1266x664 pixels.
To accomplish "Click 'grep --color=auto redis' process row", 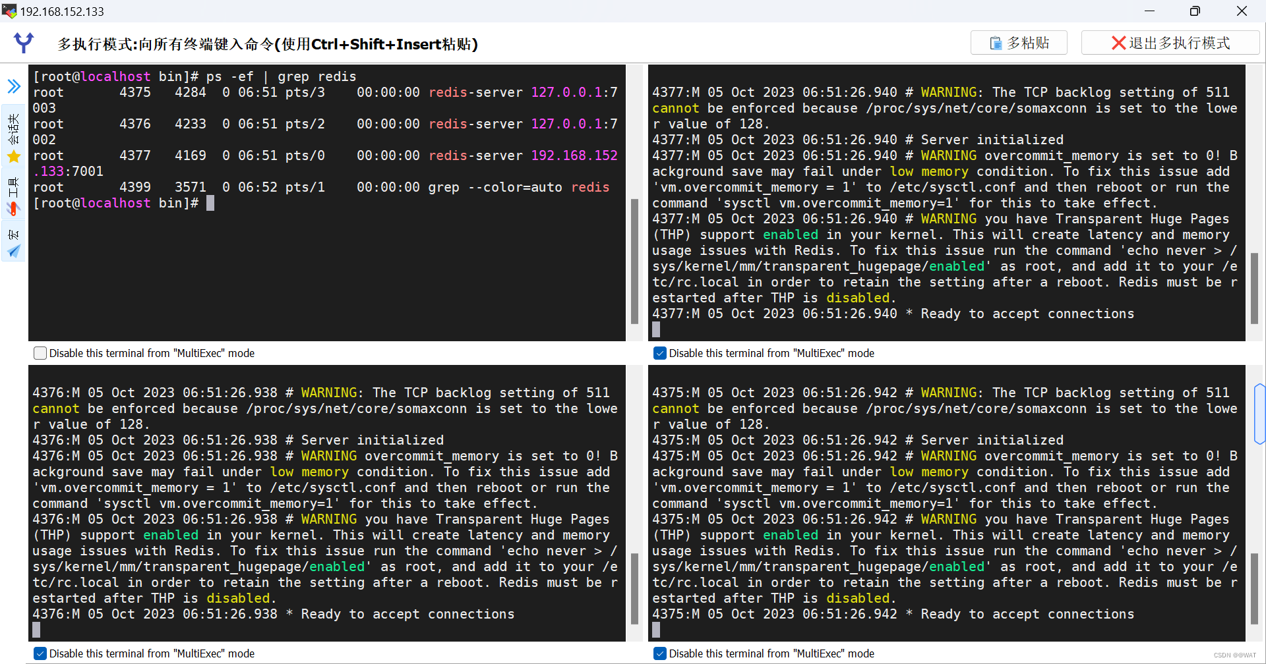I will (322, 187).
